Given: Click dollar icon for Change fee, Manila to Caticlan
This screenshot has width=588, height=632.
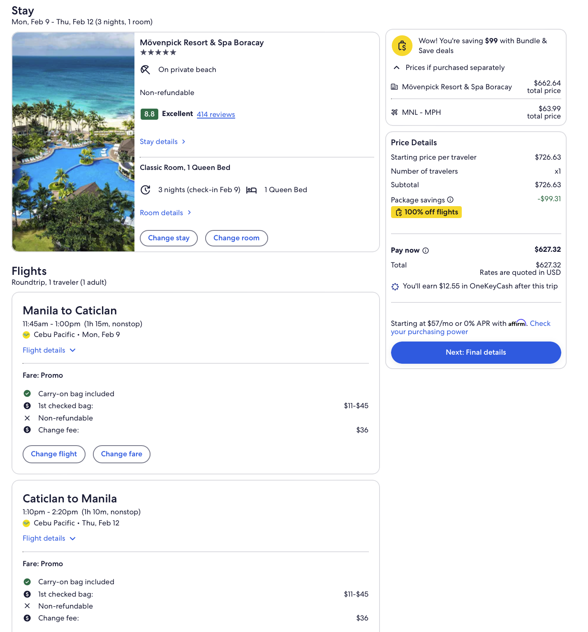Looking at the screenshot, I should [27, 430].
